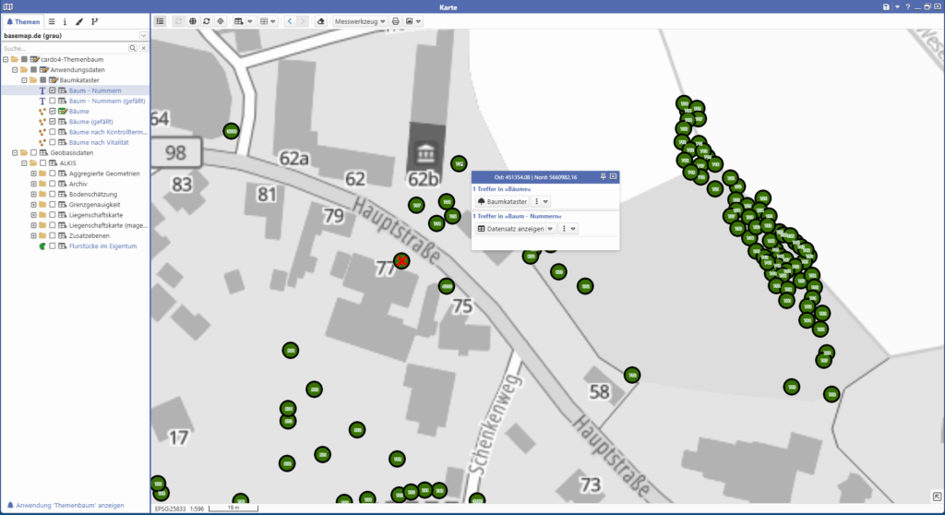Check the Flurstücke im Eigentum checkbox

coord(53,246)
